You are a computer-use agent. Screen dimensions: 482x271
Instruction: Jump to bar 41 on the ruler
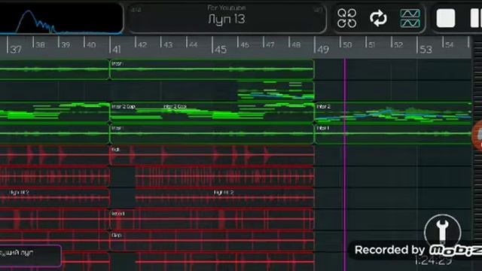point(117,49)
